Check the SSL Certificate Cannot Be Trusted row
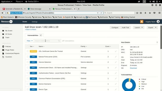 tap(28, 51)
